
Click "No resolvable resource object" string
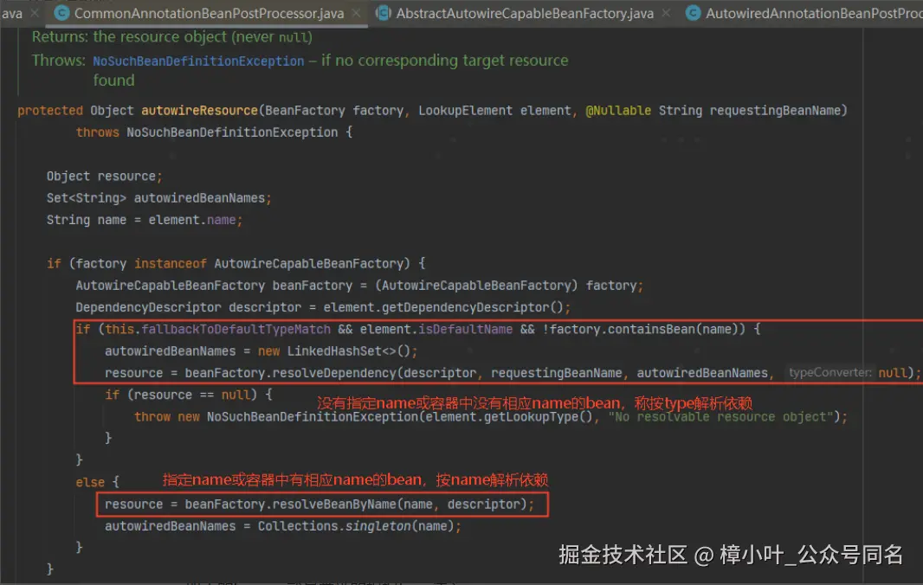click(x=721, y=416)
